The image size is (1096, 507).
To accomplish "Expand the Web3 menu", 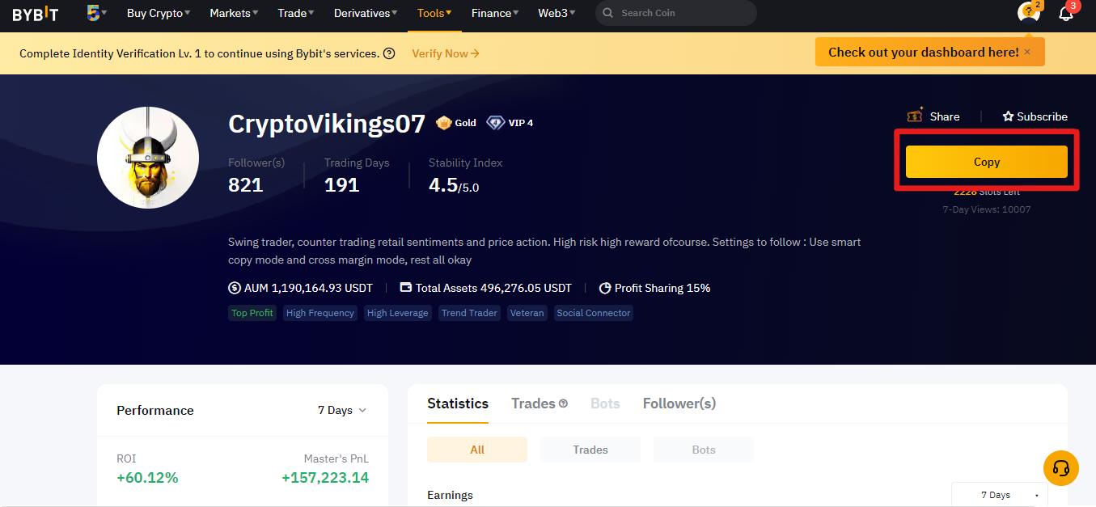I will point(557,13).
